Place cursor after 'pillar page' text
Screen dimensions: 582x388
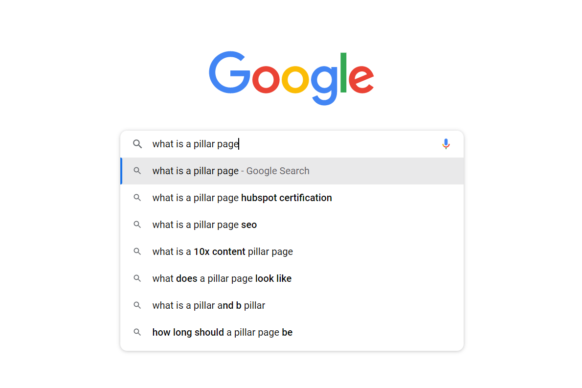tap(239, 144)
